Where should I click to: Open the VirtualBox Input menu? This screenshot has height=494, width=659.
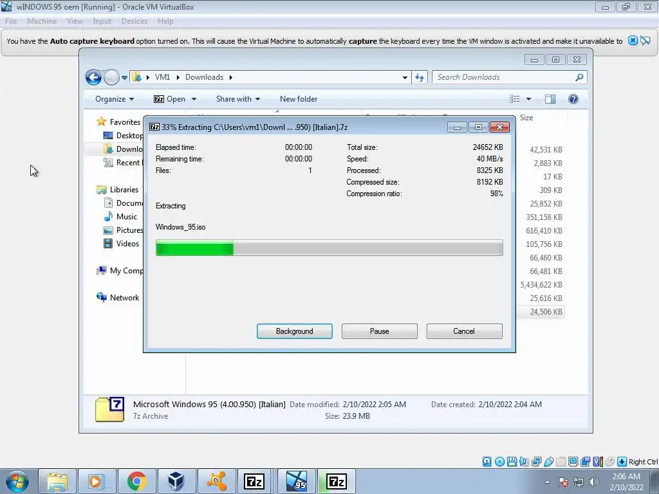[x=102, y=21]
